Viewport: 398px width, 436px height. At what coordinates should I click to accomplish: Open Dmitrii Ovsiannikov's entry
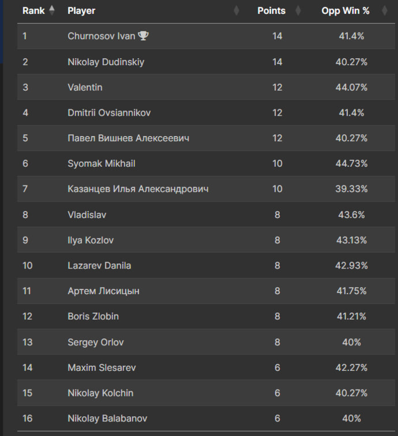(109, 113)
